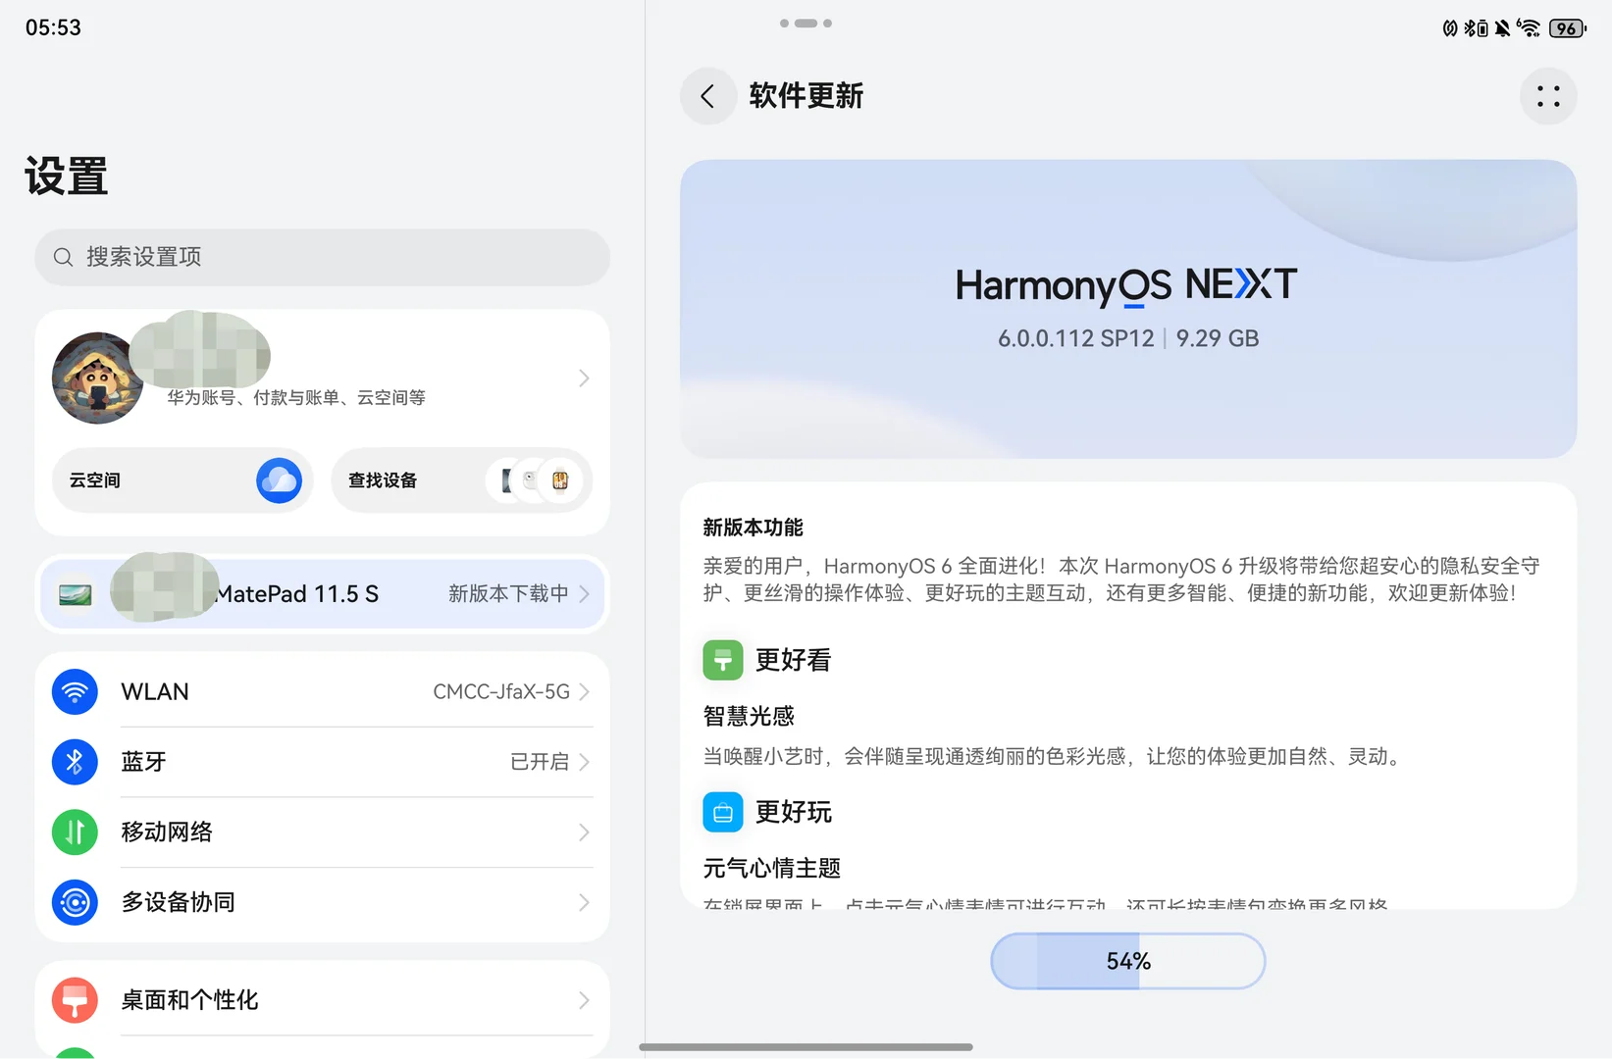Click the Wi-Fi icon in status bar
Viewport: 1612px width, 1059px height.
point(1529,27)
